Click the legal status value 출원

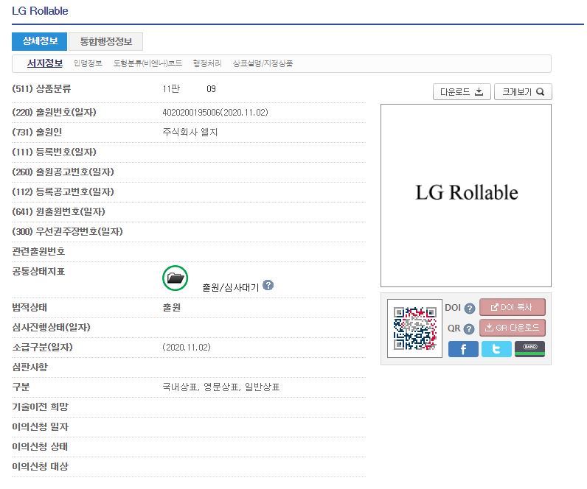(172, 308)
